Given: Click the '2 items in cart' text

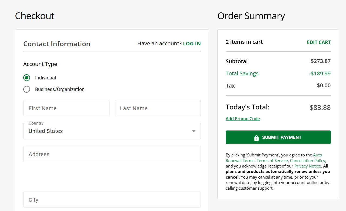Looking at the screenshot, I should pos(244,42).
